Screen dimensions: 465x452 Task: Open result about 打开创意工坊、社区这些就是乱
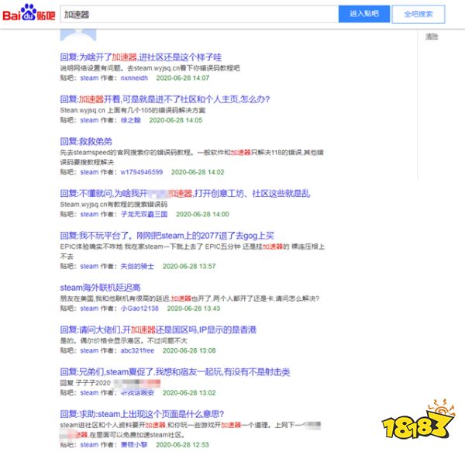pos(185,193)
